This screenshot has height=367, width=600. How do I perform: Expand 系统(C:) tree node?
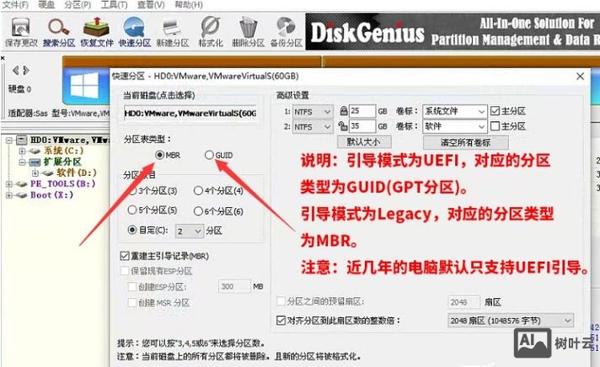click(x=22, y=151)
